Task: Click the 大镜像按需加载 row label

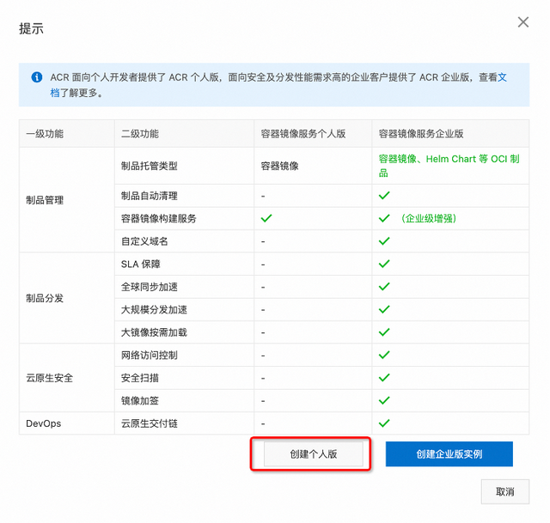Action: click(x=154, y=332)
